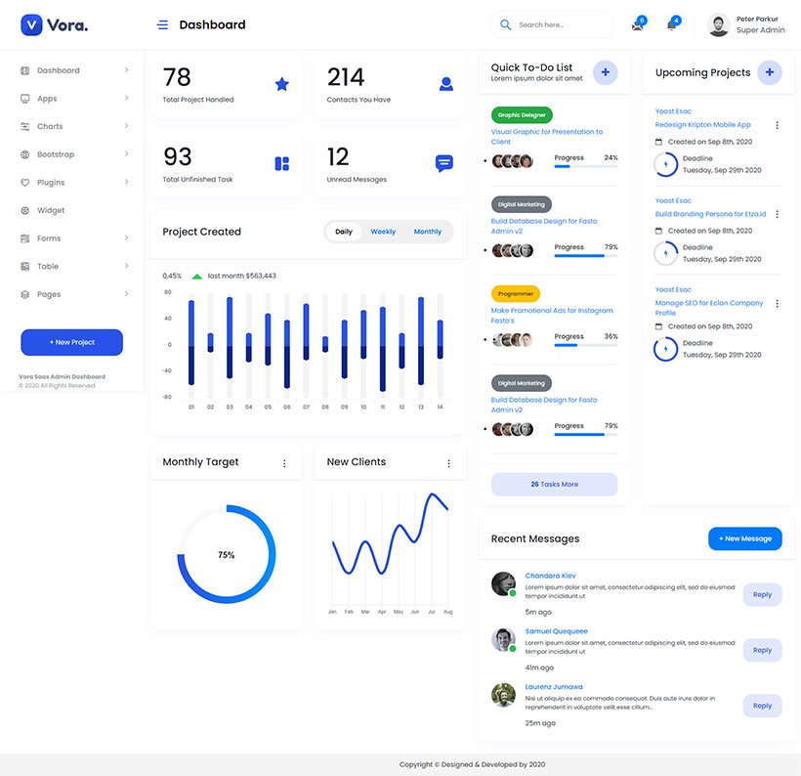The width and height of the screenshot is (801, 776).
Task: Open the mail notifications envelope icon
Action: point(637,25)
